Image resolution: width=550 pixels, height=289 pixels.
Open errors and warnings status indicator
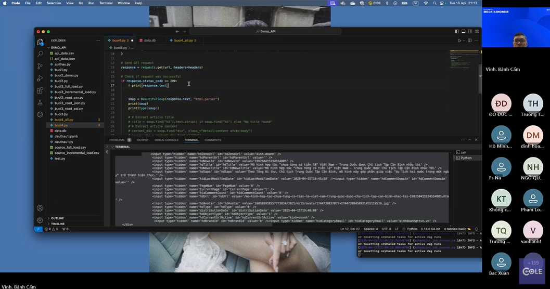pos(52,229)
